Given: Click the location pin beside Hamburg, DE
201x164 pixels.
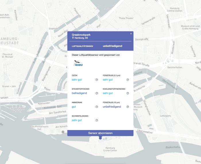Looking at the screenshot, I should [73, 38].
